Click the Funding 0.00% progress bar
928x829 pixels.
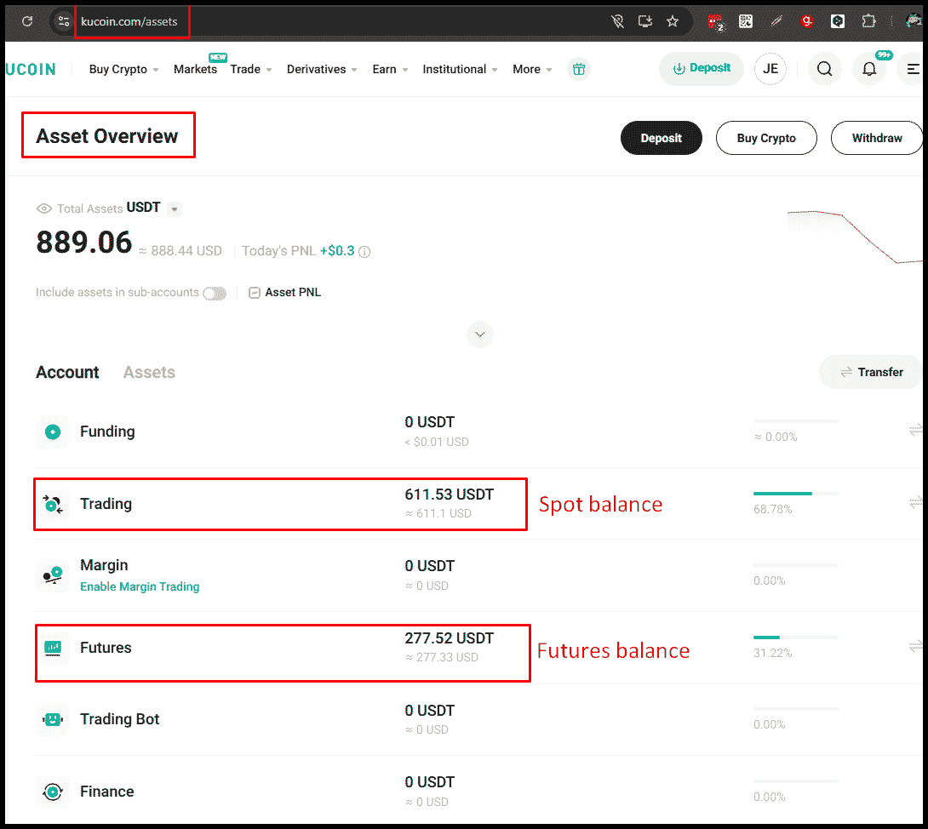coord(795,421)
